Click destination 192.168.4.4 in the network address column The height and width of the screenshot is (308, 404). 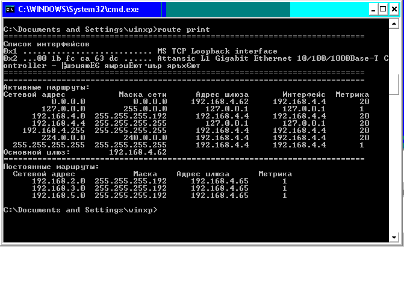[x=58, y=123]
